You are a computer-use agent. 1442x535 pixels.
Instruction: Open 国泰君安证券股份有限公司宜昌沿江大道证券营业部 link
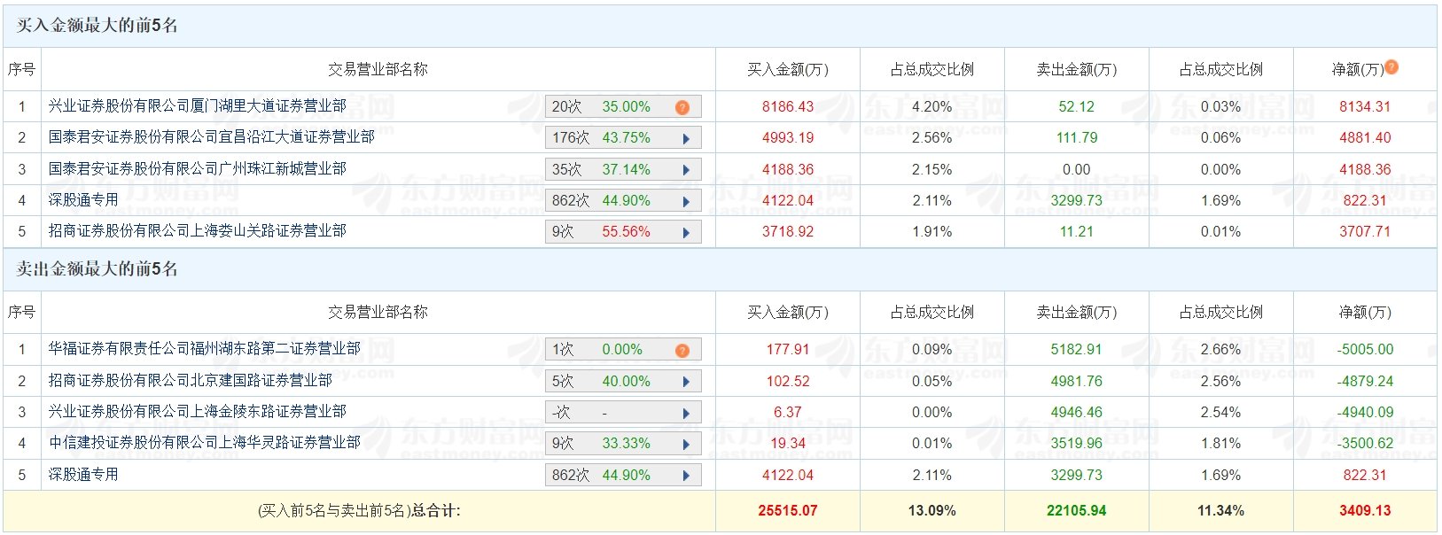pyautogui.click(x=211, y=137)
